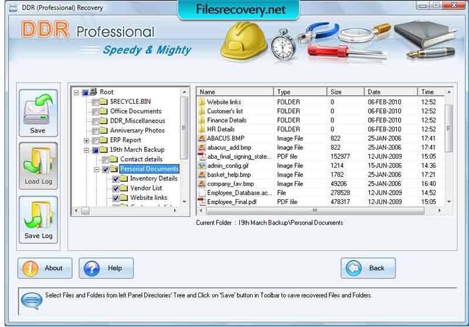This screenshot has width=469, height=327.
Task: Open the Load Log folder icon
Action: point(38,161)
